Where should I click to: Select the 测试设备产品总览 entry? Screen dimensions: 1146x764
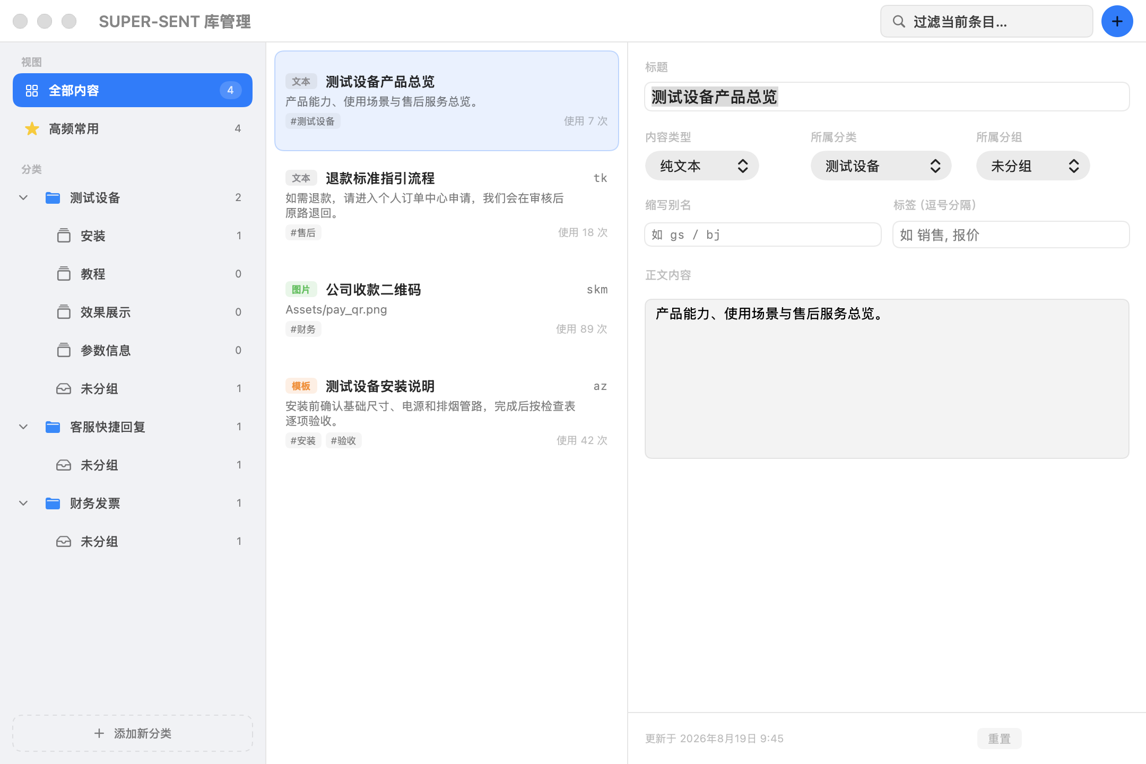click(447, 101)
